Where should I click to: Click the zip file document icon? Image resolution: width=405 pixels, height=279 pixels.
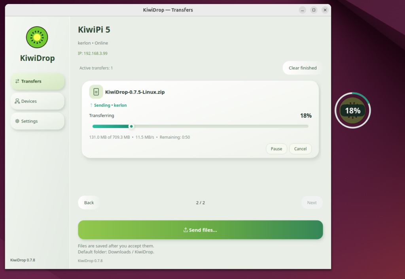[x=96, y=92]
